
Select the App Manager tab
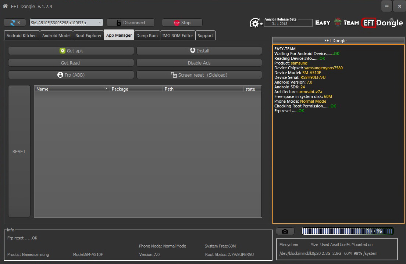(x=119, y=35)
